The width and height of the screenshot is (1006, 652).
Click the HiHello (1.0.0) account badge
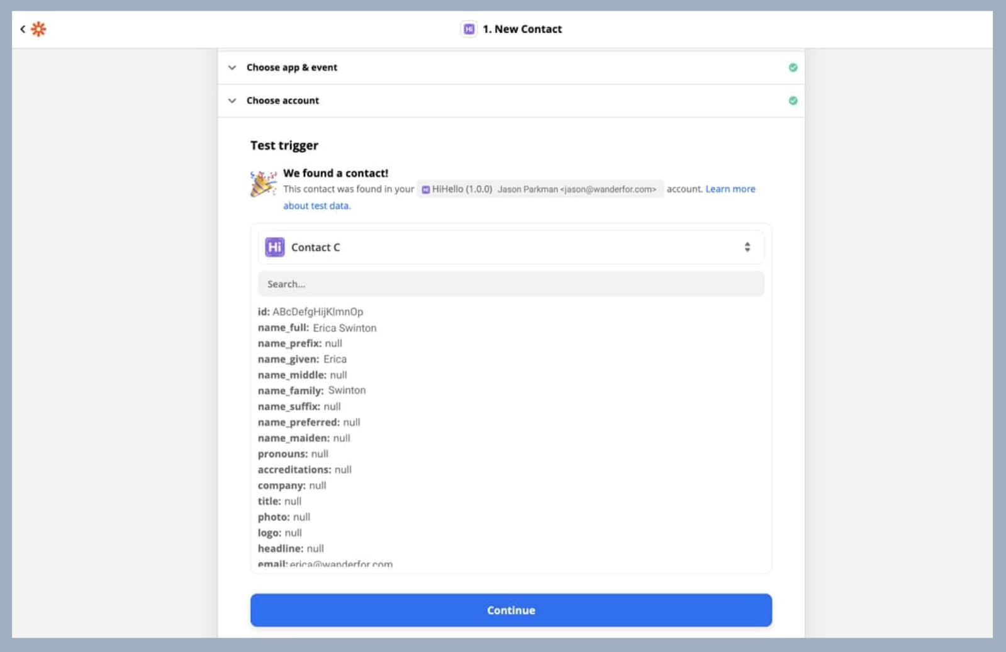[x=540, y=189]
